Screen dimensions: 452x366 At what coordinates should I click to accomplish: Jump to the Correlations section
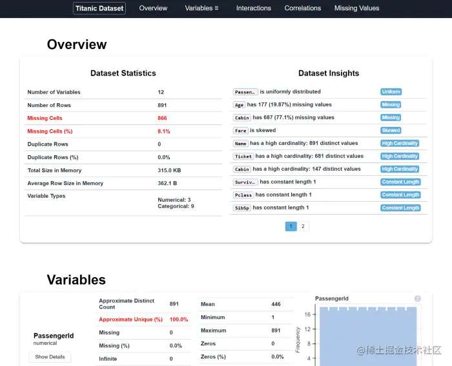302,8
